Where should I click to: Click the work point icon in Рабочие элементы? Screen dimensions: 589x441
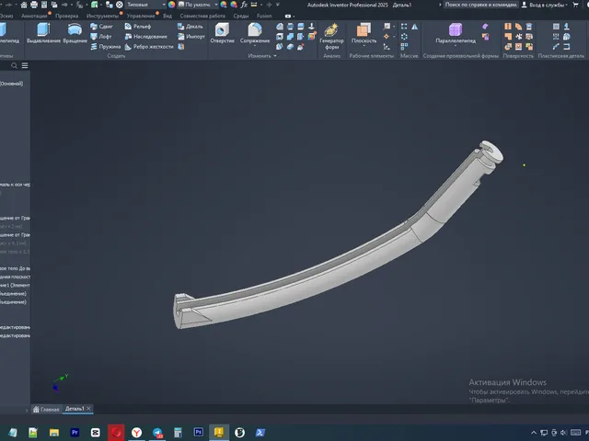point(387,37)
